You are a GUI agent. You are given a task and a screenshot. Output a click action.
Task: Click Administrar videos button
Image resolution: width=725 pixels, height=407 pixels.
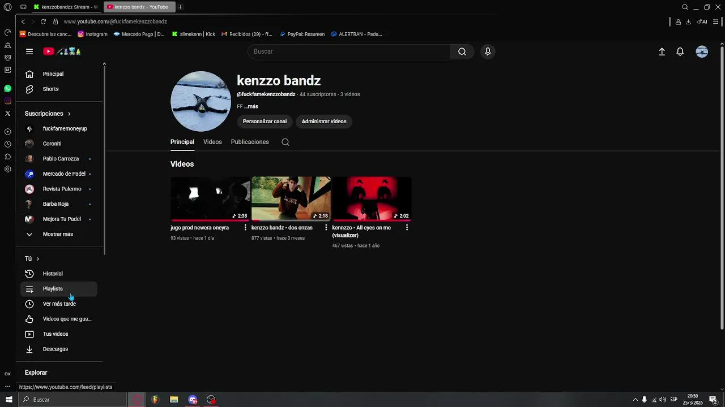click(x=324, y=122)
